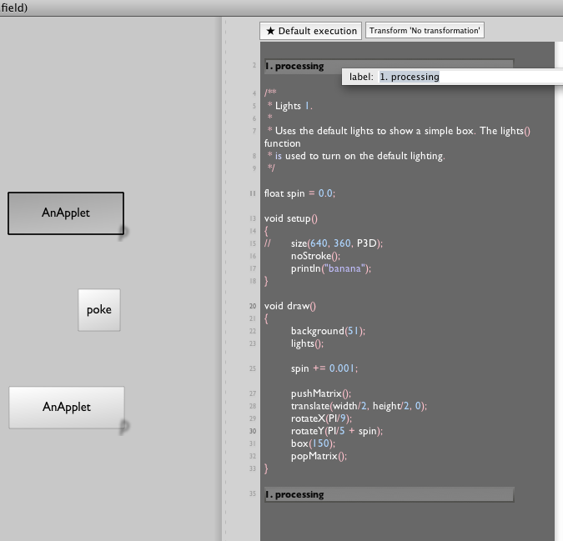This screenshot has width=563, height=541.
Task: Click handle on top AnApplet's corner
Action: coord(123,233)
